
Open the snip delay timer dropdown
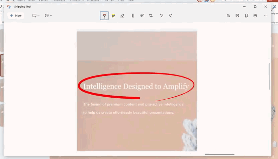pyautogui.click(x=48, y=16)
